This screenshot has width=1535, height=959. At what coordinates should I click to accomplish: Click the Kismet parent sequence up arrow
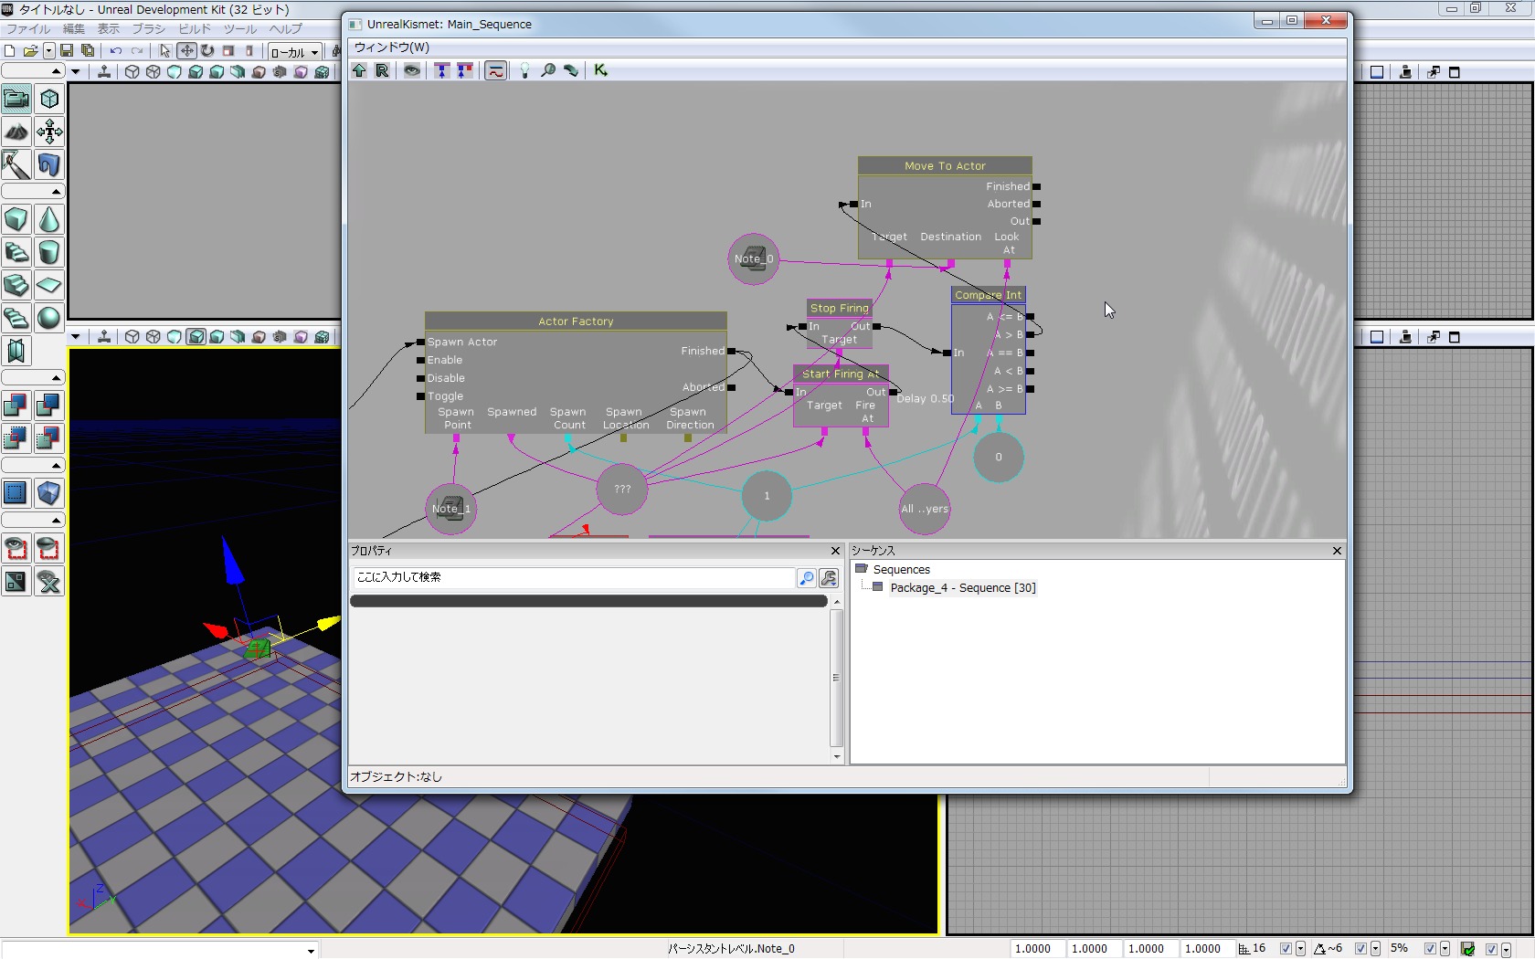(x=359, y=70)
